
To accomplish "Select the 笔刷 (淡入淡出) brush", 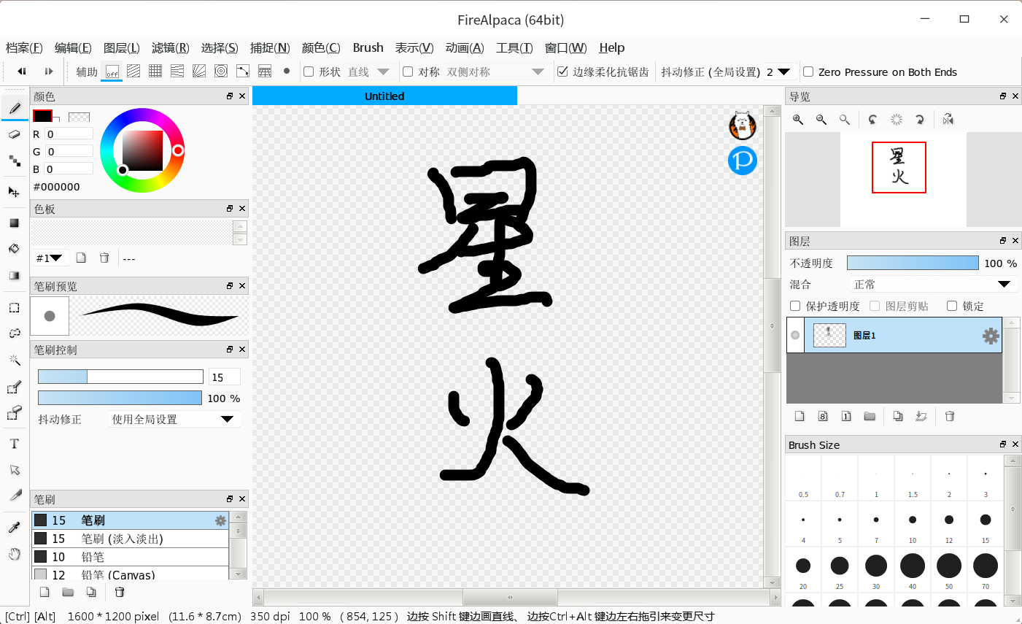I will (122, 539).
